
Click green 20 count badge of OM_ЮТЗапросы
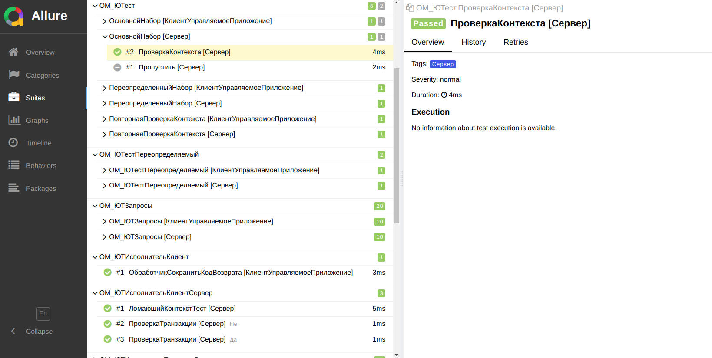(380, 206)
